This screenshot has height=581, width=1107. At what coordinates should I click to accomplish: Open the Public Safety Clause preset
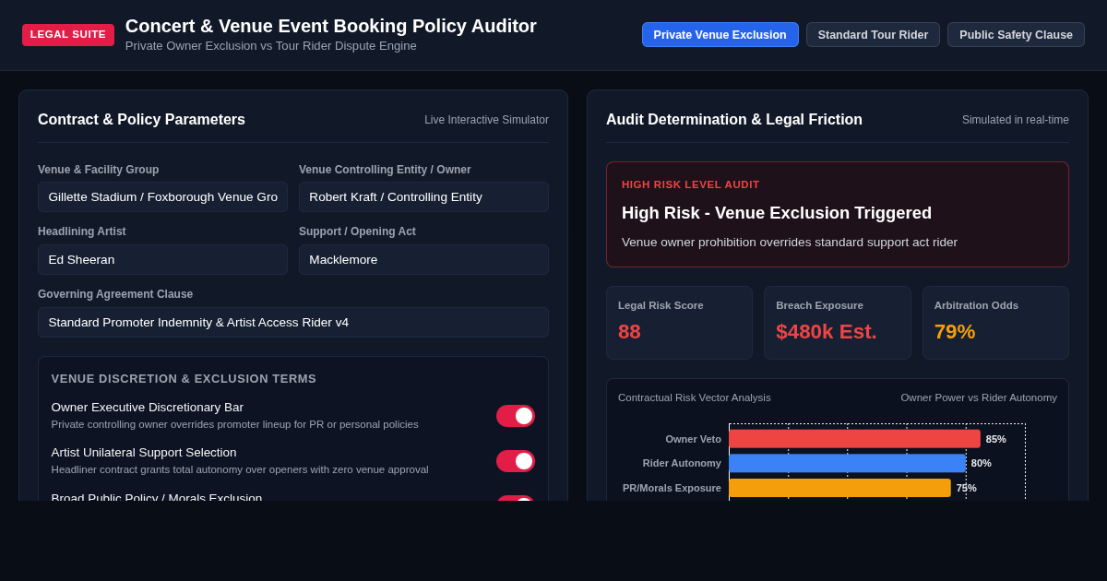[x=1016, y=35]
